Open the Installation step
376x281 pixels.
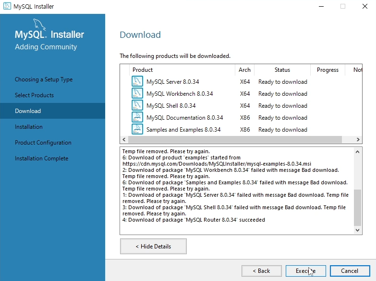(28, 127)
